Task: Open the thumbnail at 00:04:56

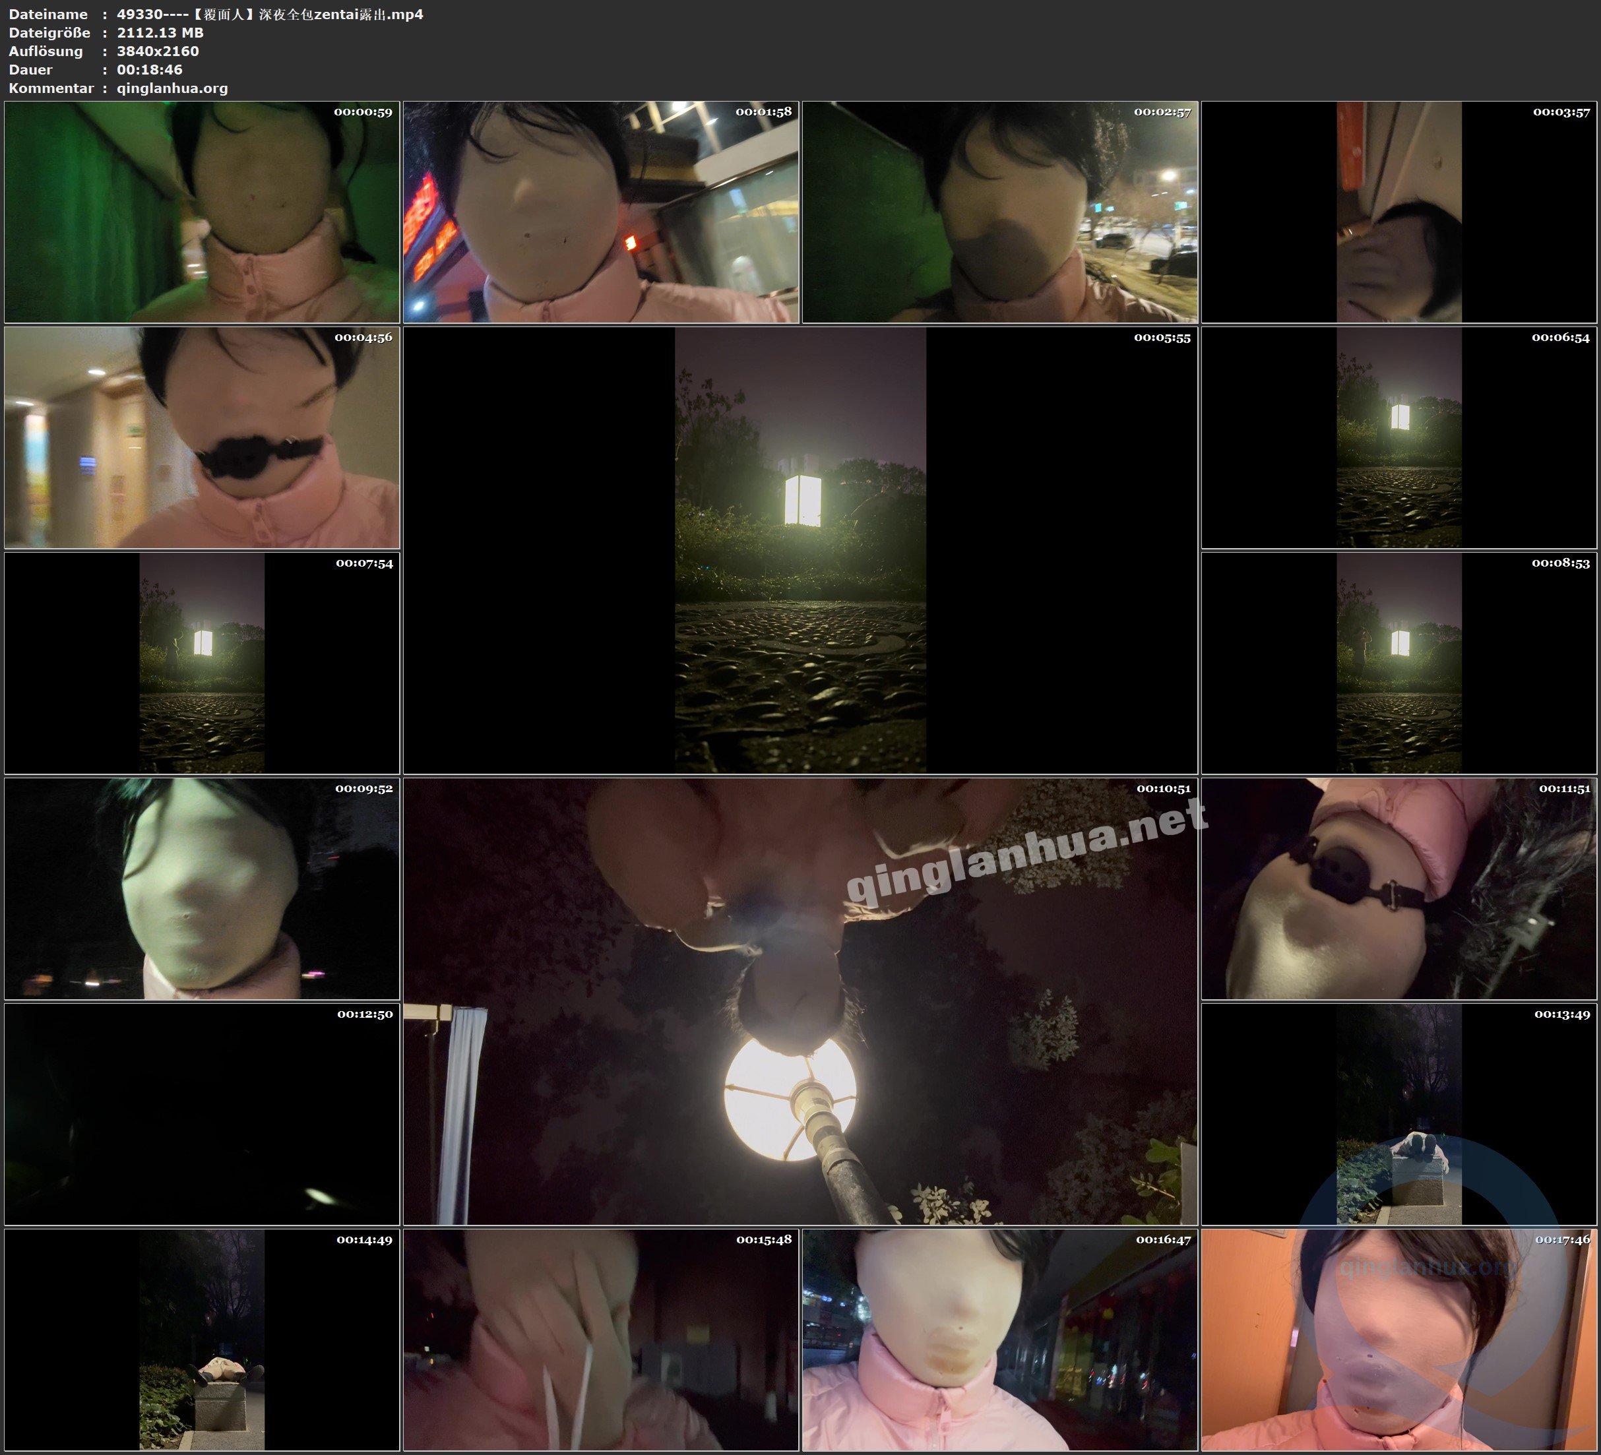Action: [x=202, y=437]
